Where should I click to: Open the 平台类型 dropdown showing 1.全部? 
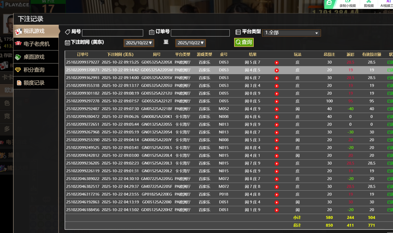(291, 33)
